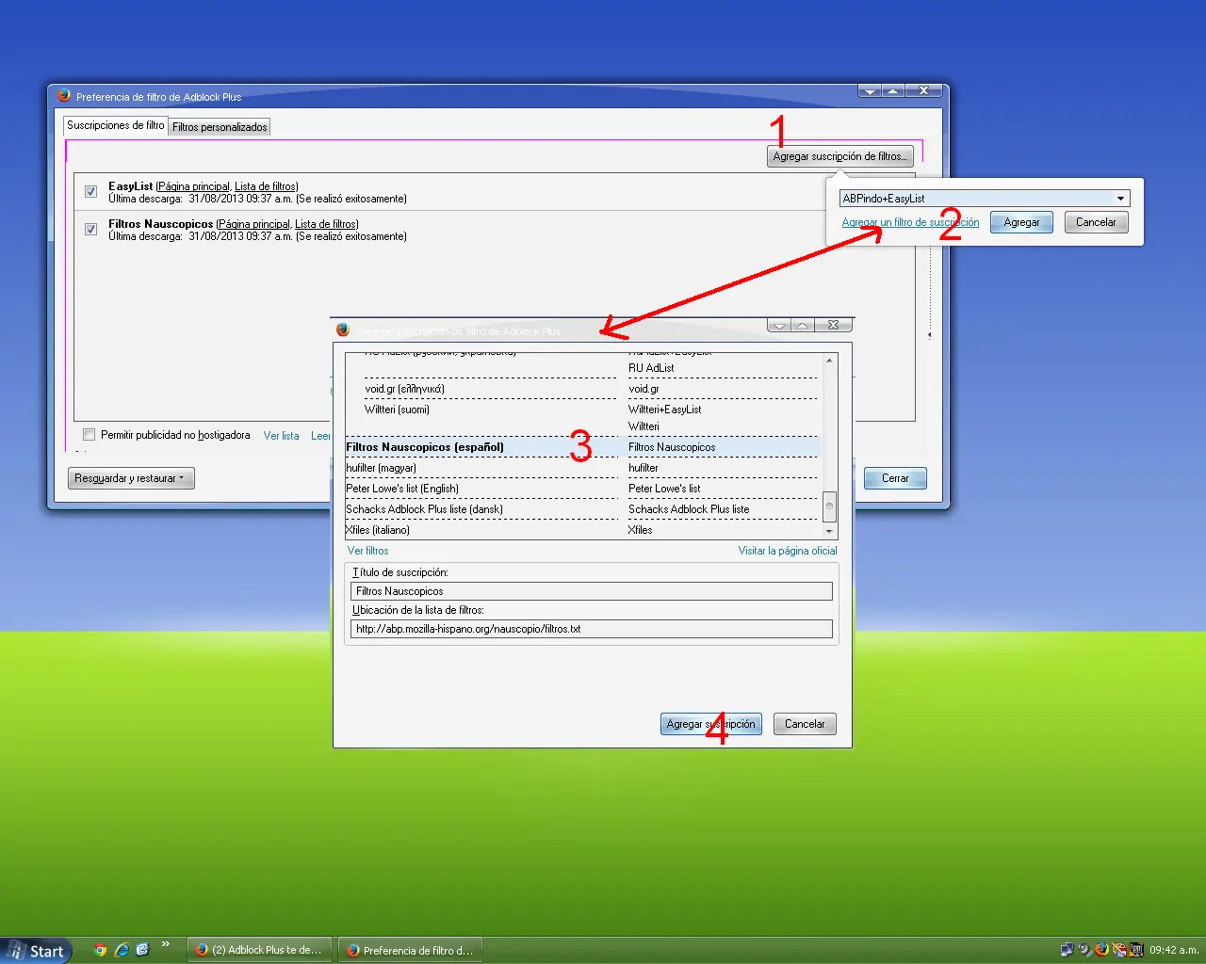Select Wiltteri (suomi) entry
Screen dimensions: 1206x964
pos(397,410)
